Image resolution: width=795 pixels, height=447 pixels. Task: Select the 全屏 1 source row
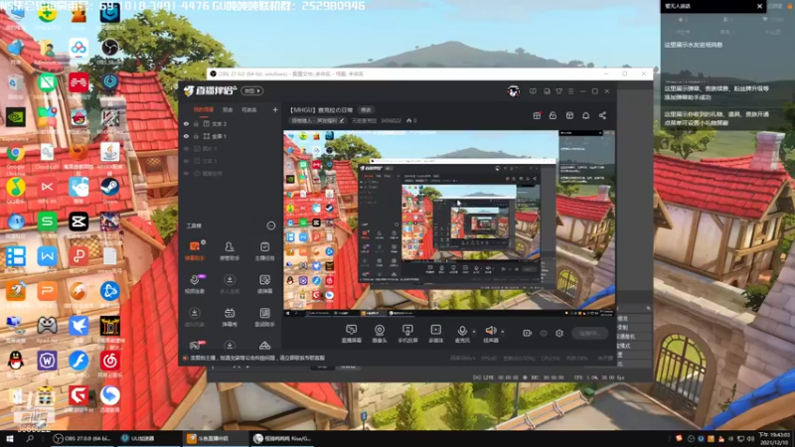pos(231,136)
